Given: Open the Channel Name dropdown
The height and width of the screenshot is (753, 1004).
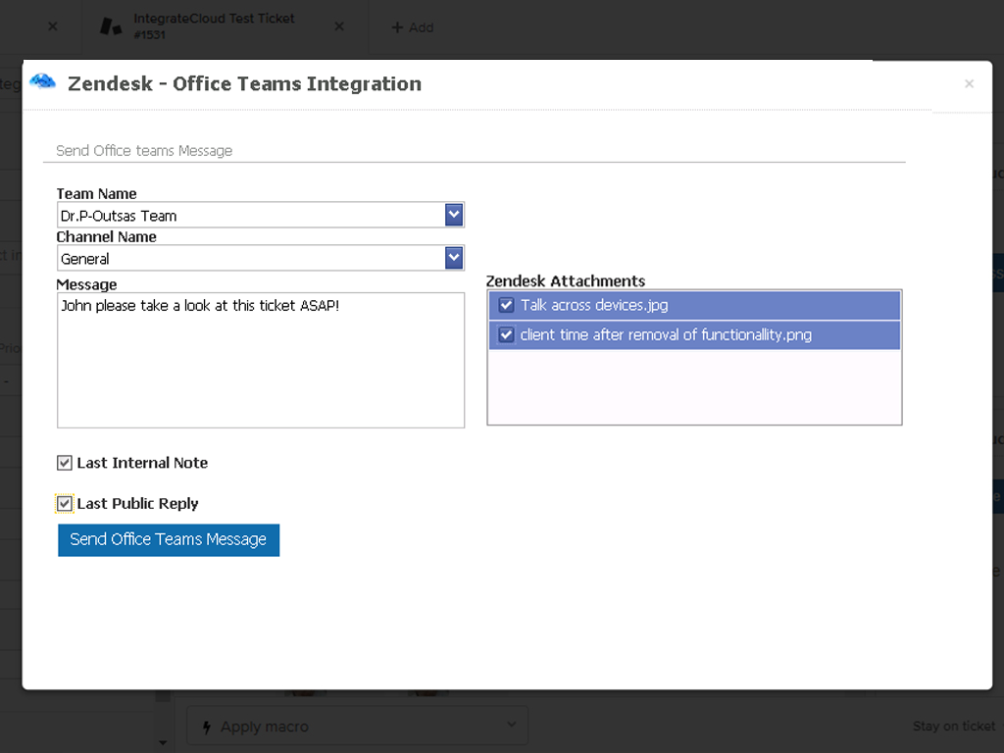Looking at the screenshot, I should click(x=453, y=257).
